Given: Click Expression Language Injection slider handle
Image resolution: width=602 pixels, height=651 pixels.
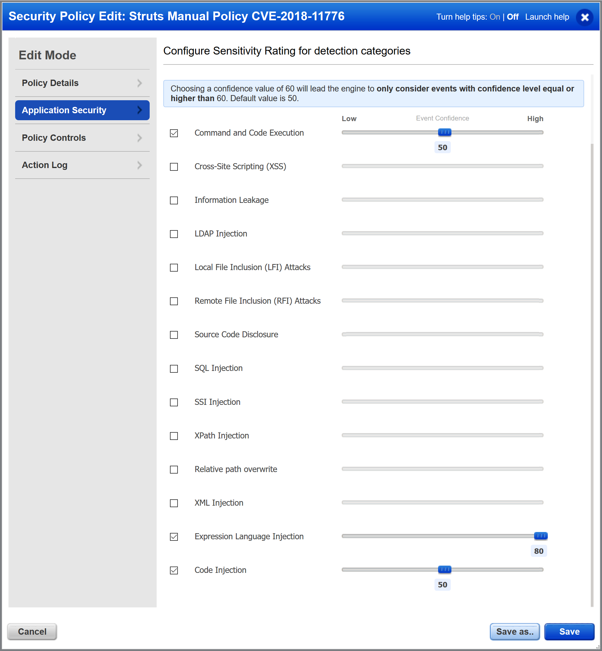Looking at the screenshot, I should point(541,536).
